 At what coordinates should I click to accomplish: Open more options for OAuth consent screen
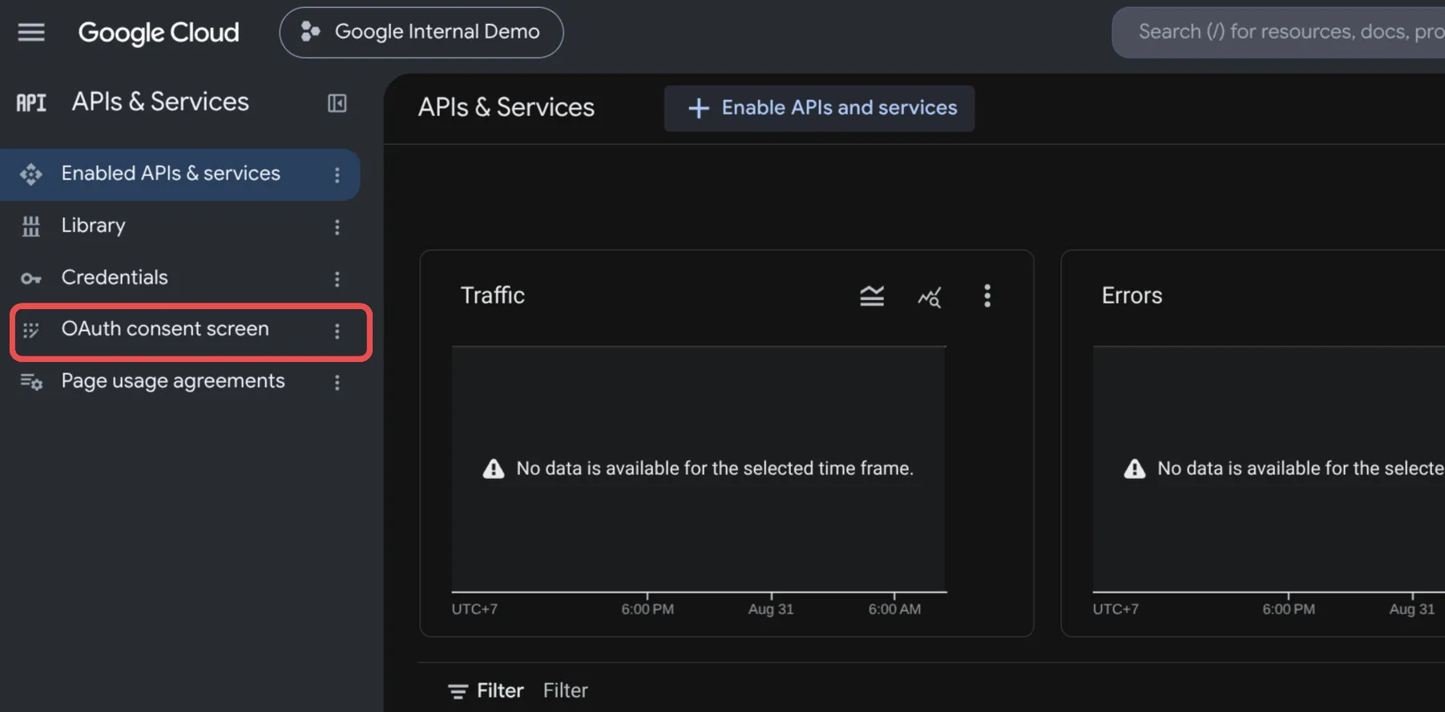tap(337, 331)
